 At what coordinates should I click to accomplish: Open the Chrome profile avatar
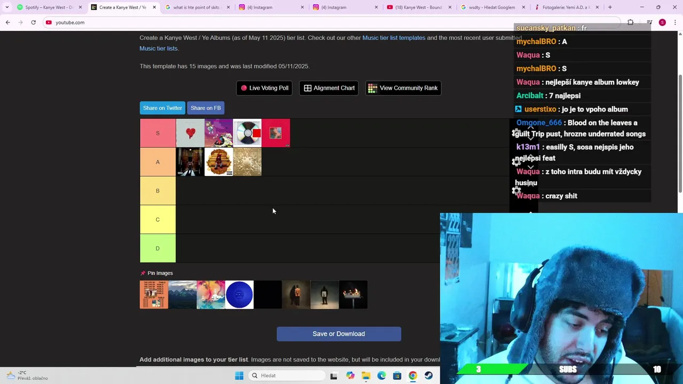point(662,22)
